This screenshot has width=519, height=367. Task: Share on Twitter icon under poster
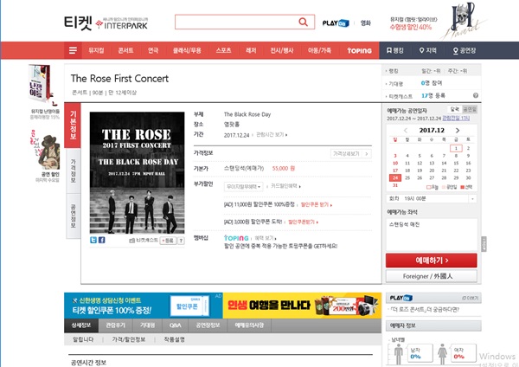click(93, 240)
